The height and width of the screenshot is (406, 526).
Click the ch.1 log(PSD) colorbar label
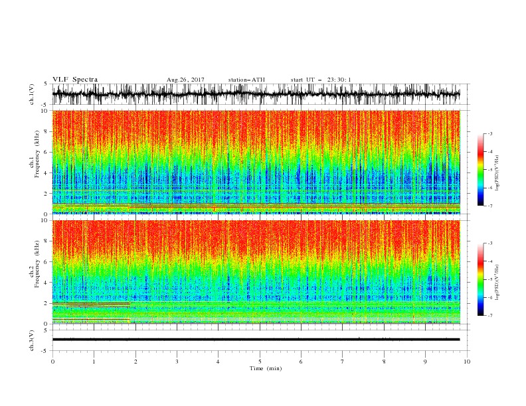coord(497,173)
